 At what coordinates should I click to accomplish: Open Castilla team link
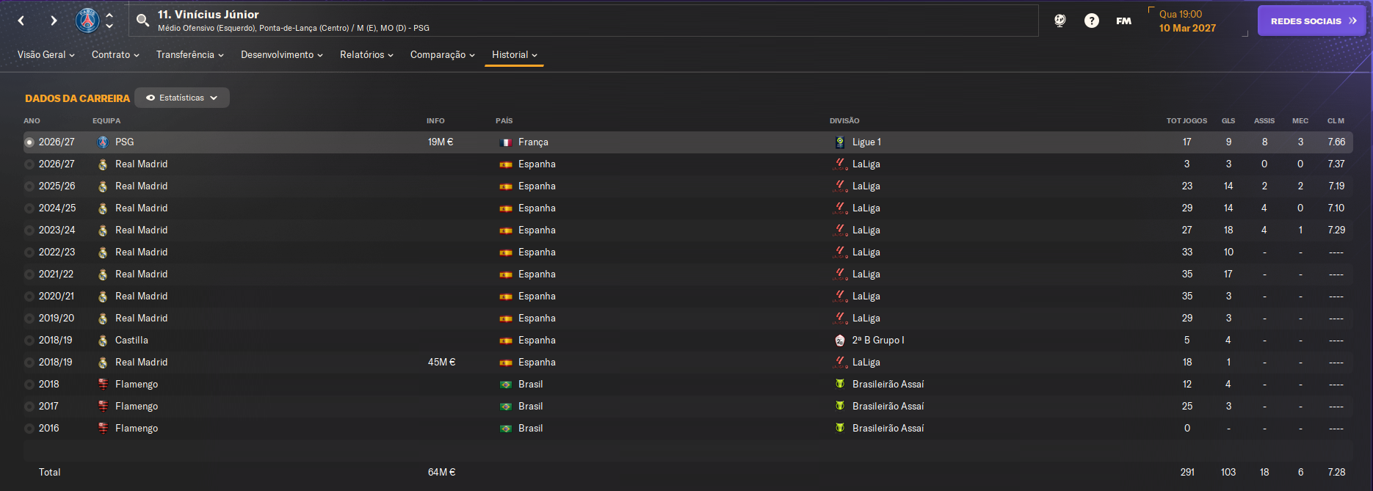click(131, 341)
